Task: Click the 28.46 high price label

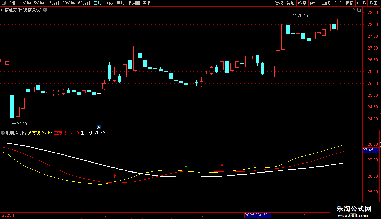Action: point(303,15)
